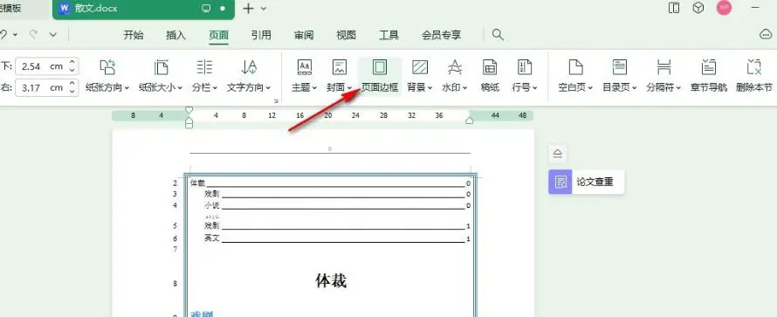Click the redo arrow icon

pyautogui.click(x=34, y=35)
